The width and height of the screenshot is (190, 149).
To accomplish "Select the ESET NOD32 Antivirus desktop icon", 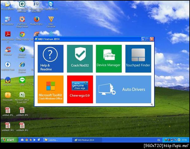I will (22, 7).
